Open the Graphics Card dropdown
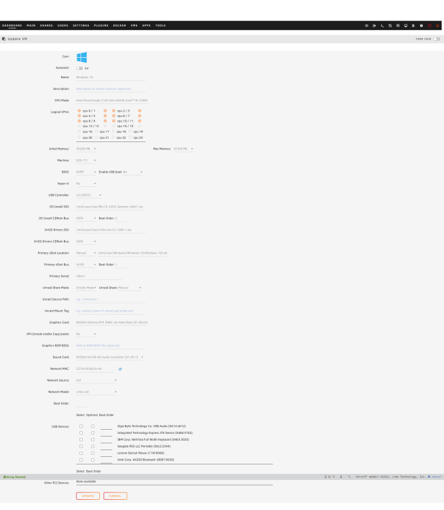444x510 pixels. point(112,322)
